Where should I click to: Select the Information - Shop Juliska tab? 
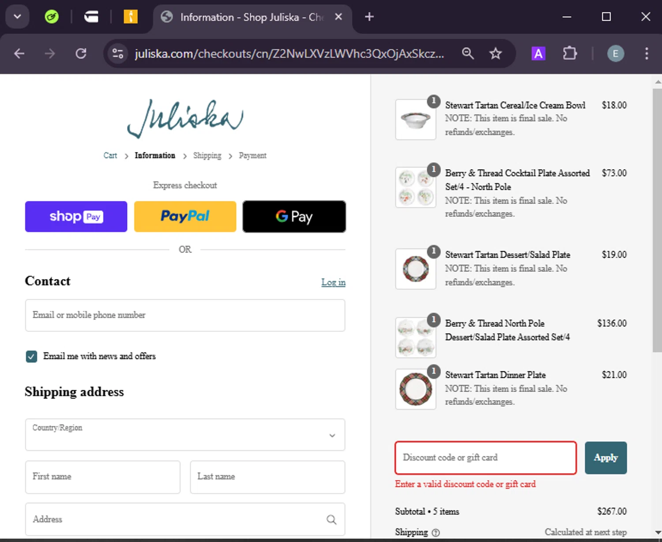pos(252,17)
